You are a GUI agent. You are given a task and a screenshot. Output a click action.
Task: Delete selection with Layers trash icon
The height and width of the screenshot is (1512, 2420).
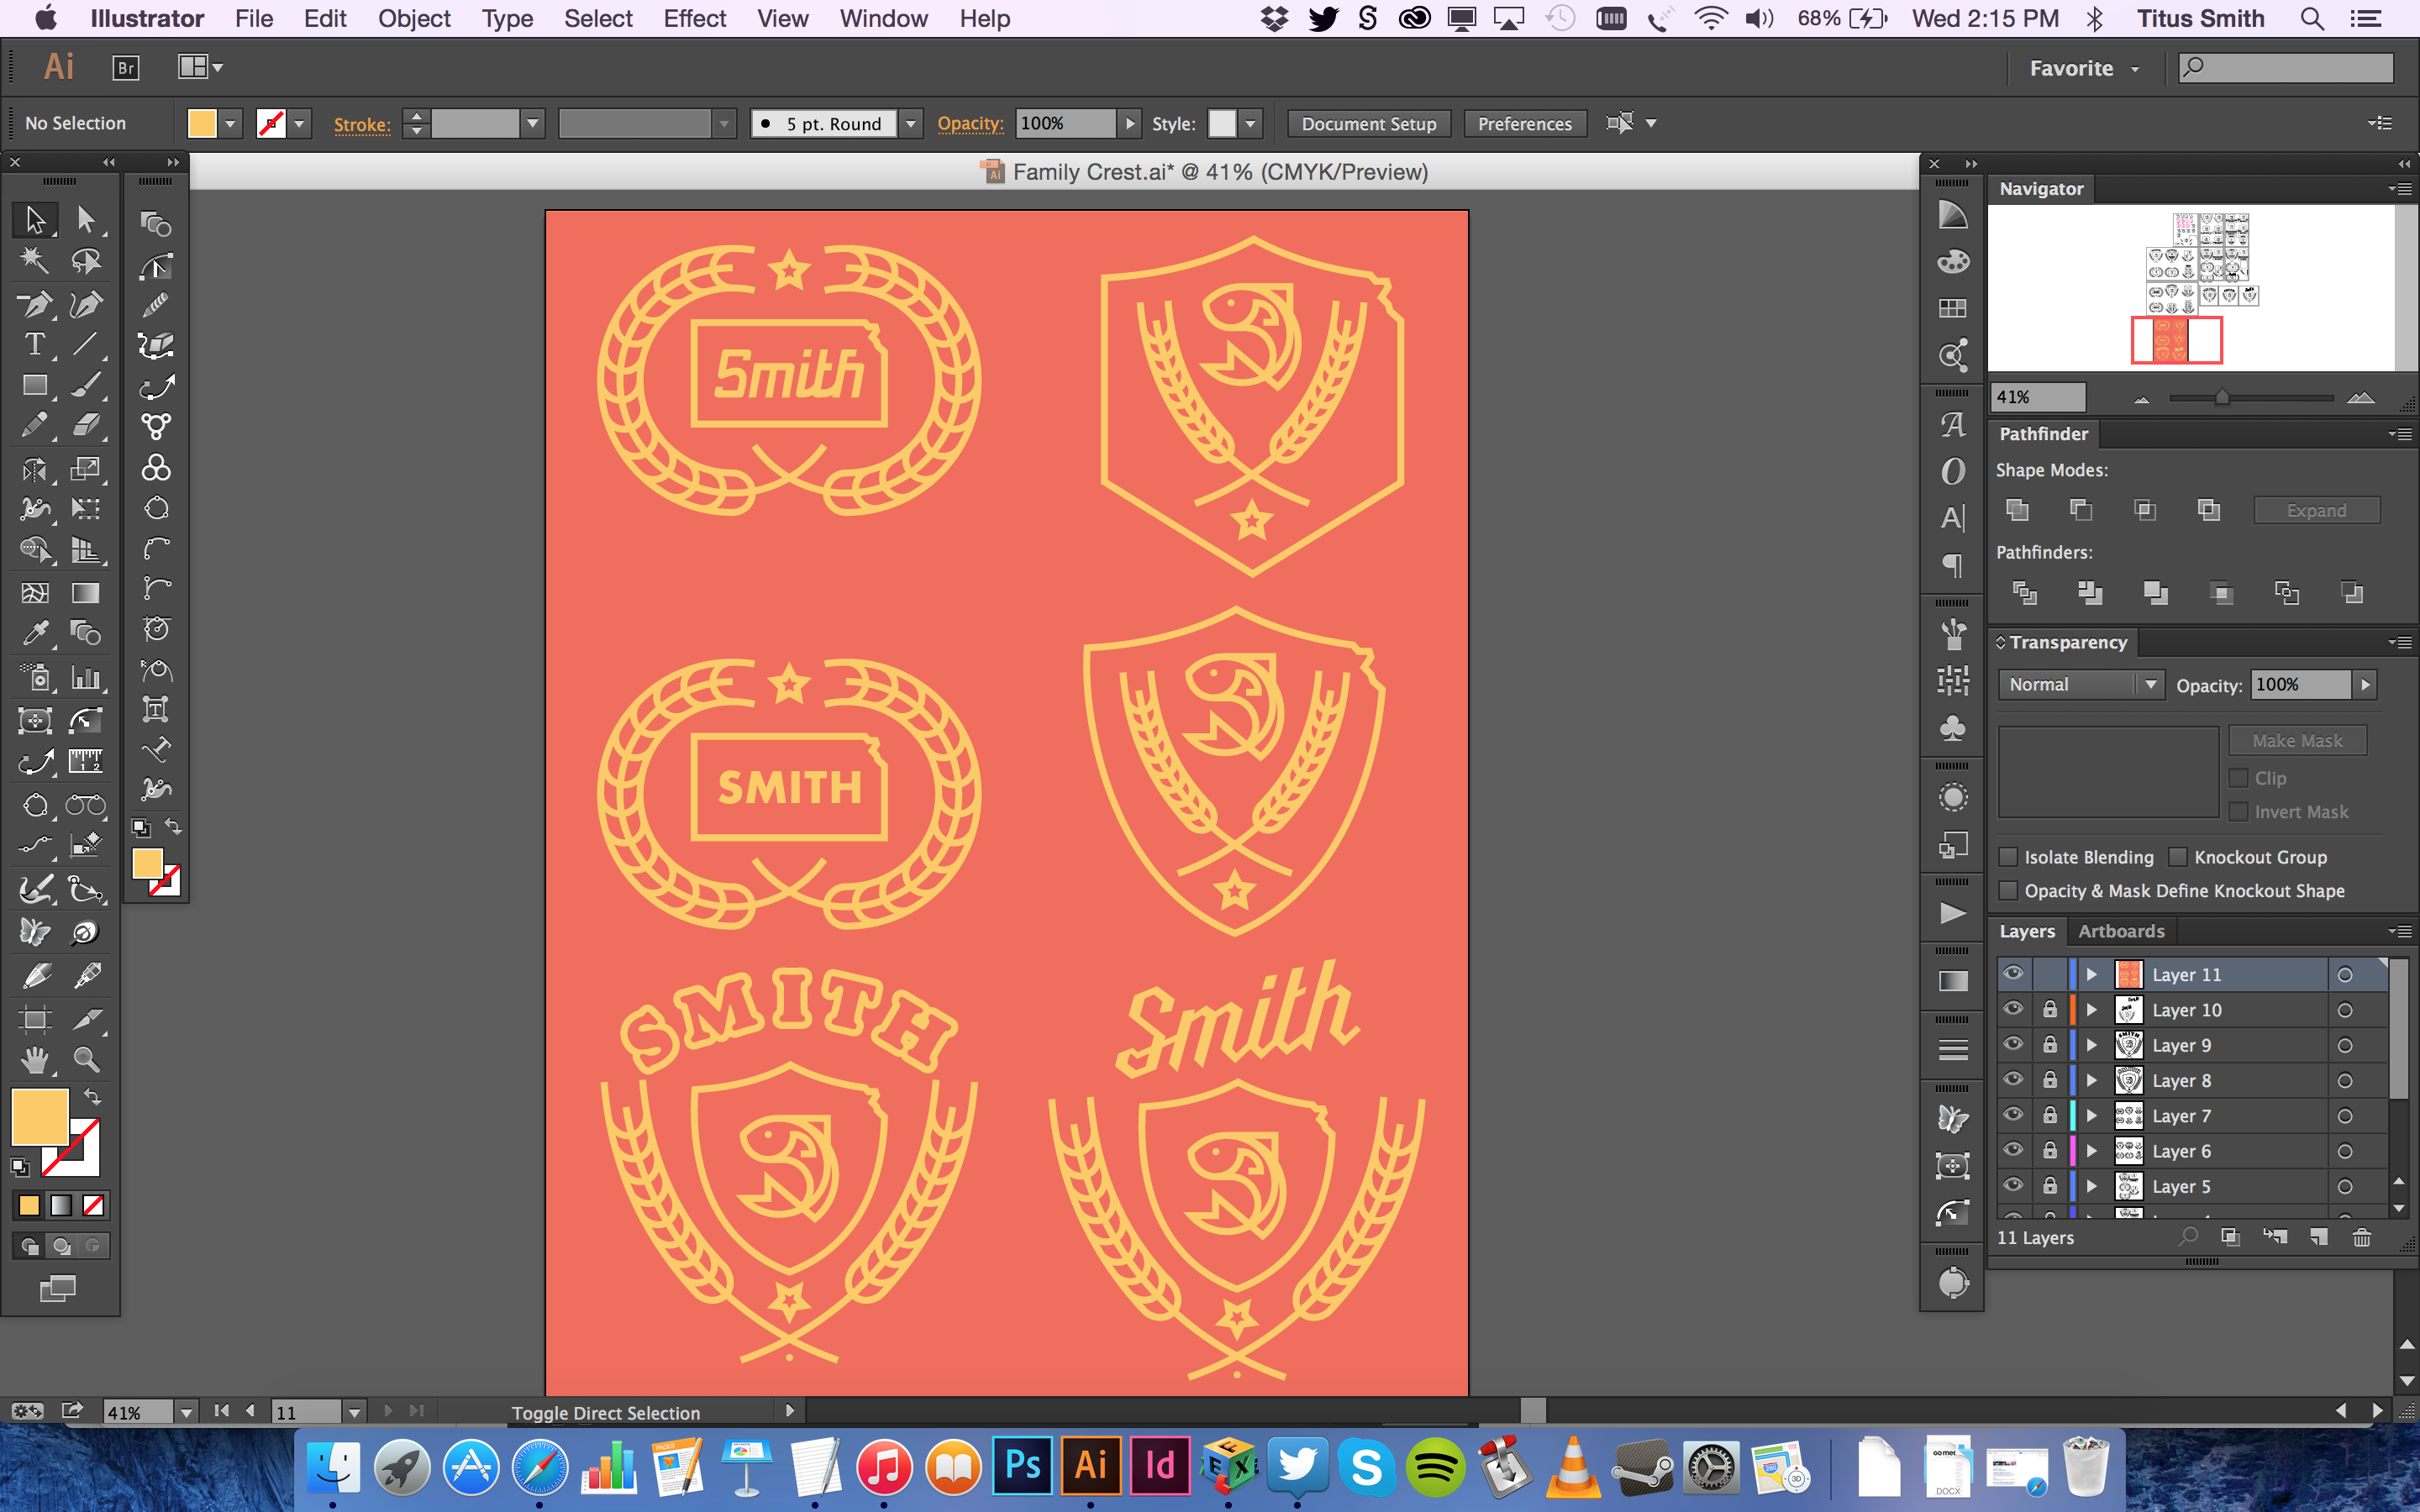pyautogui.click(x=2361, y=1237)
